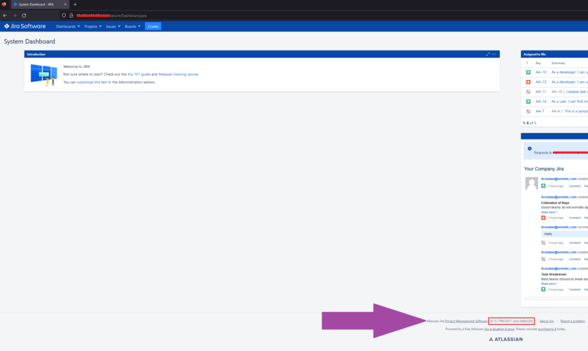Open the Jira 101 guide link
This screenshot has height=351, width=588.
pyautogui.click(x=139, y=74)
